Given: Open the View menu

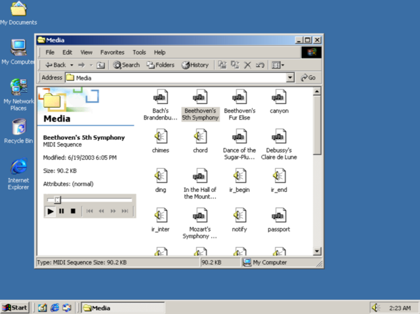Looking at the screenshot, I should tap(86, 53).
